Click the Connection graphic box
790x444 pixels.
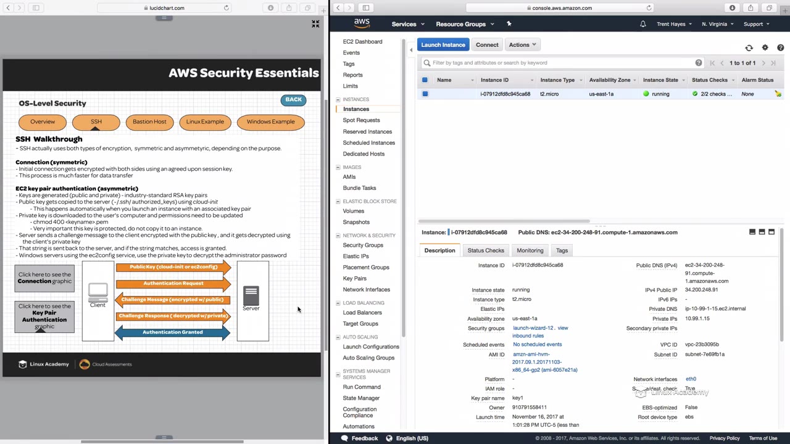pos(44,278)
